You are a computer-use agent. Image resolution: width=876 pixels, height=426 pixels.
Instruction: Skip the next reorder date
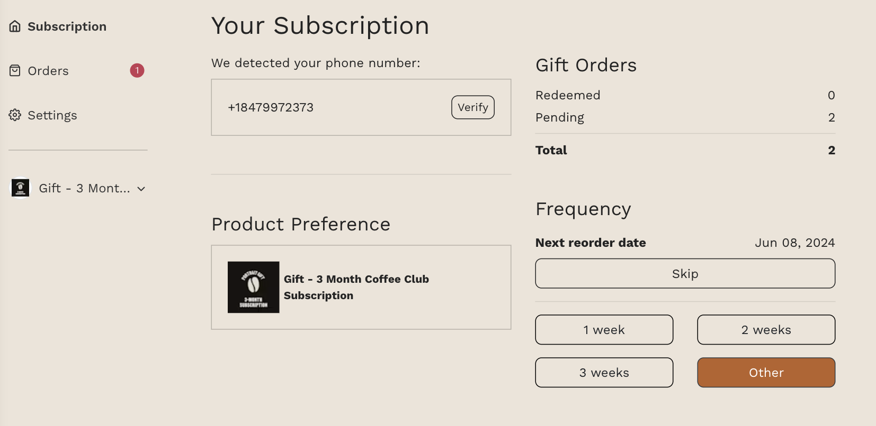pos(685,273)
